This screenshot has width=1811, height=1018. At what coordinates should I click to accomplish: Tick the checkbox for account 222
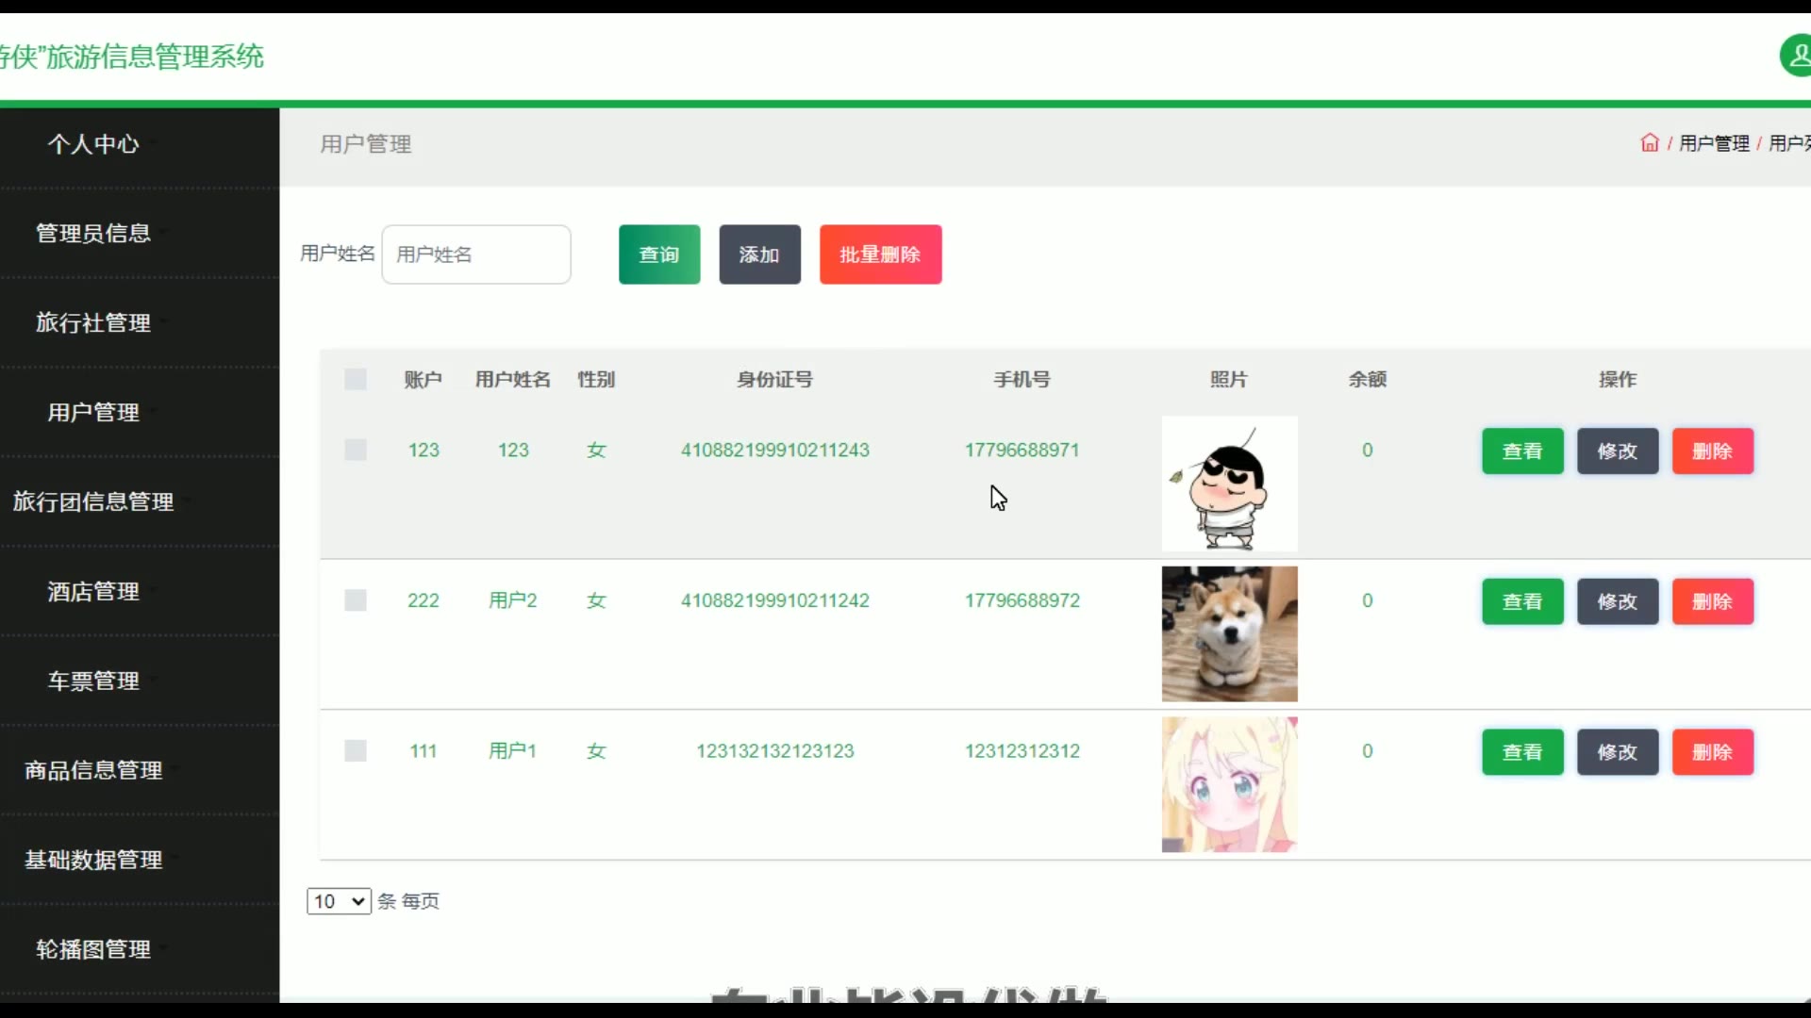(x=356, y=600)
